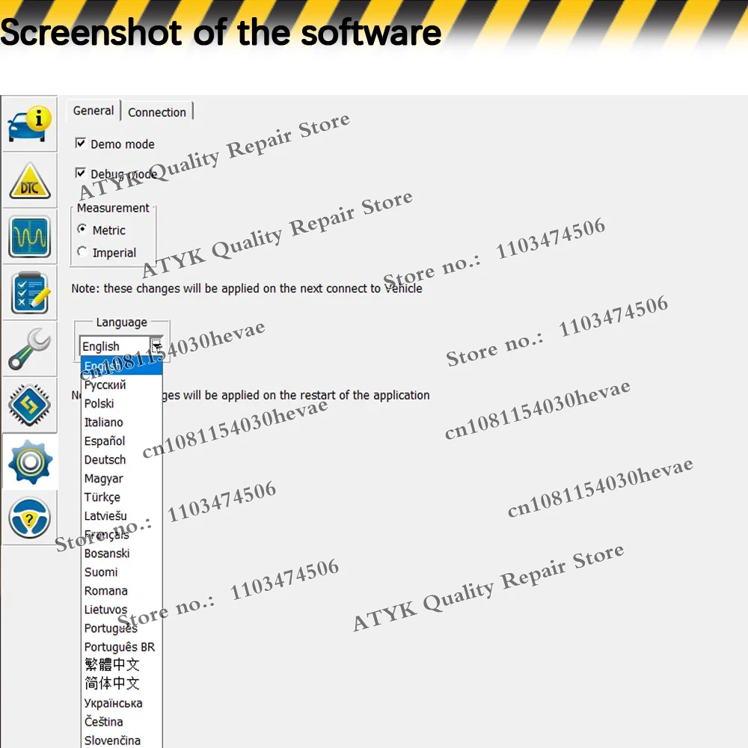748x748 pixels.
Task: Pick Čeština in the language list
Action: click(122, 721)
